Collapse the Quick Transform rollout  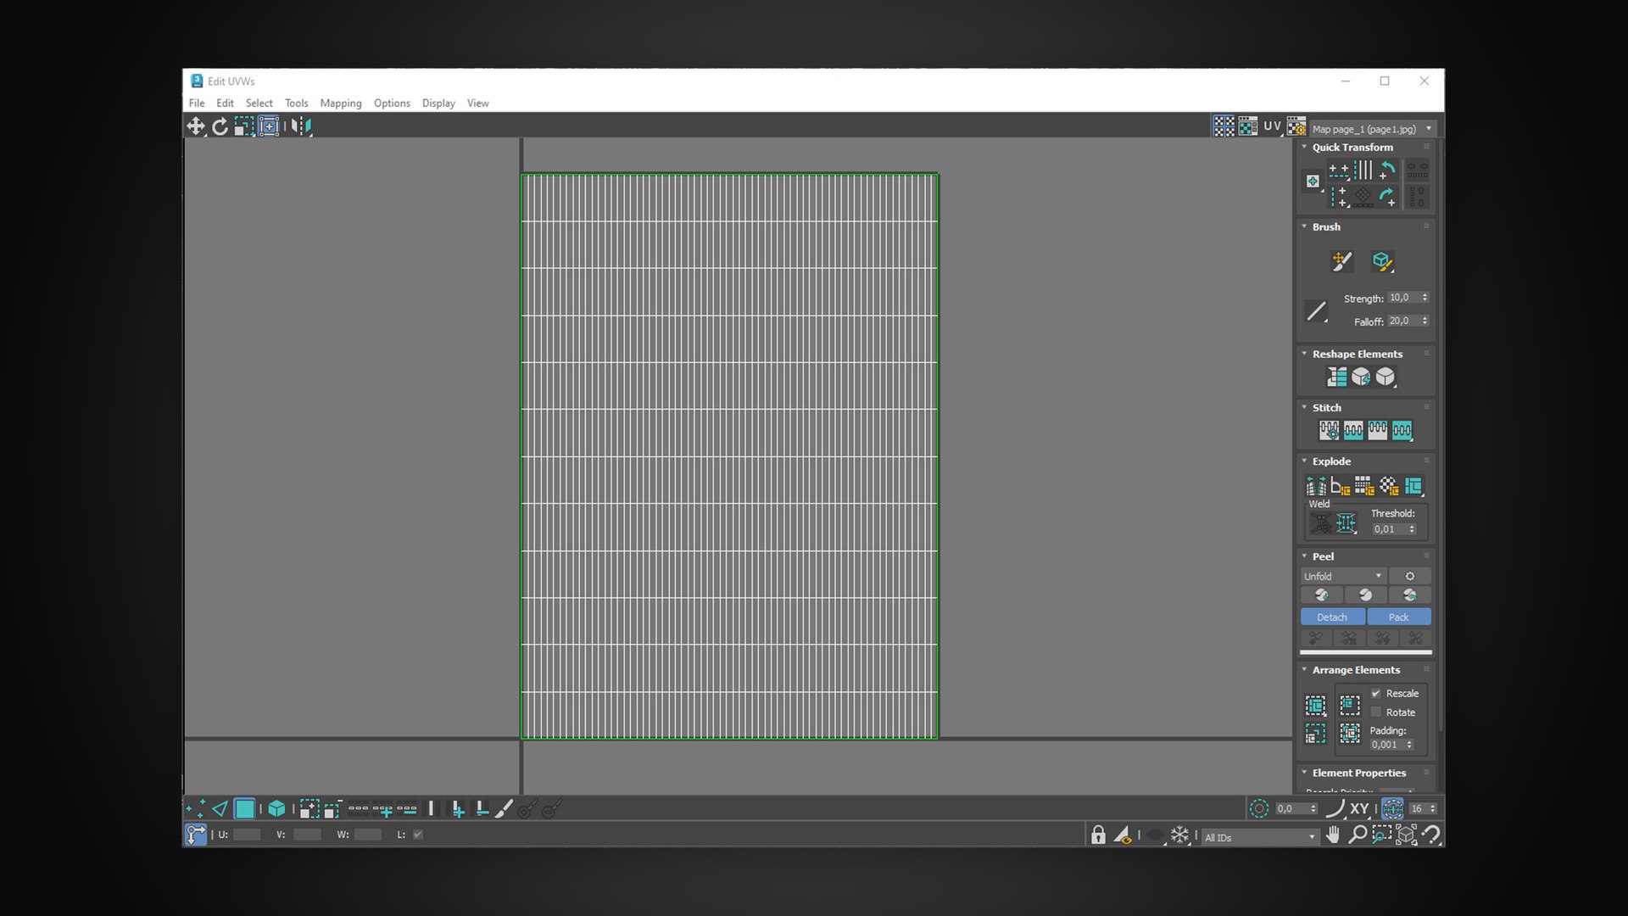[1352, 147]
